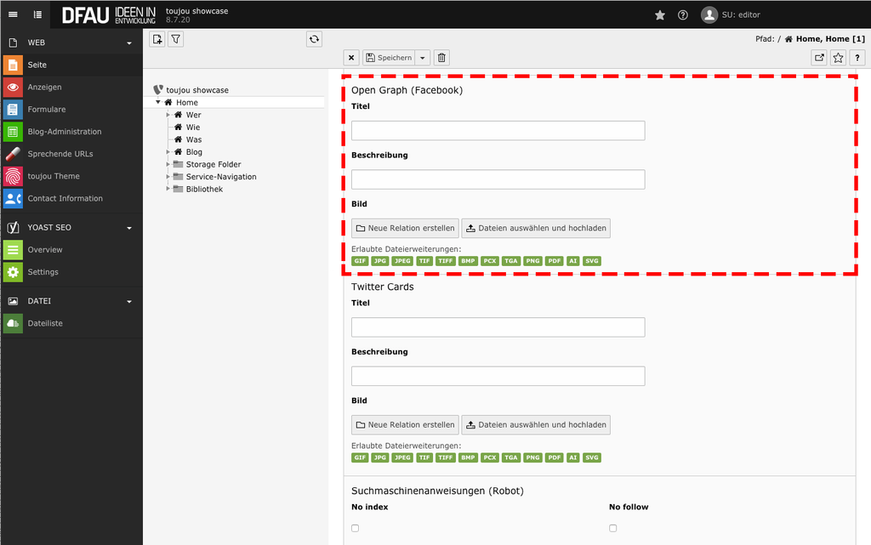Open the bookmarks star in top bar
This screenshot has height=545, width=871.
point(660,15)
